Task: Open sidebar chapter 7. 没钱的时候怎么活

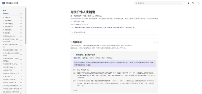Action: coord(12,36)
